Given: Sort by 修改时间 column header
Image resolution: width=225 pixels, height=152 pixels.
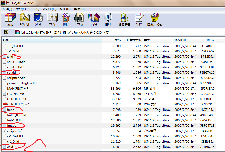Looking at the screenshot, I should point(185,40).
